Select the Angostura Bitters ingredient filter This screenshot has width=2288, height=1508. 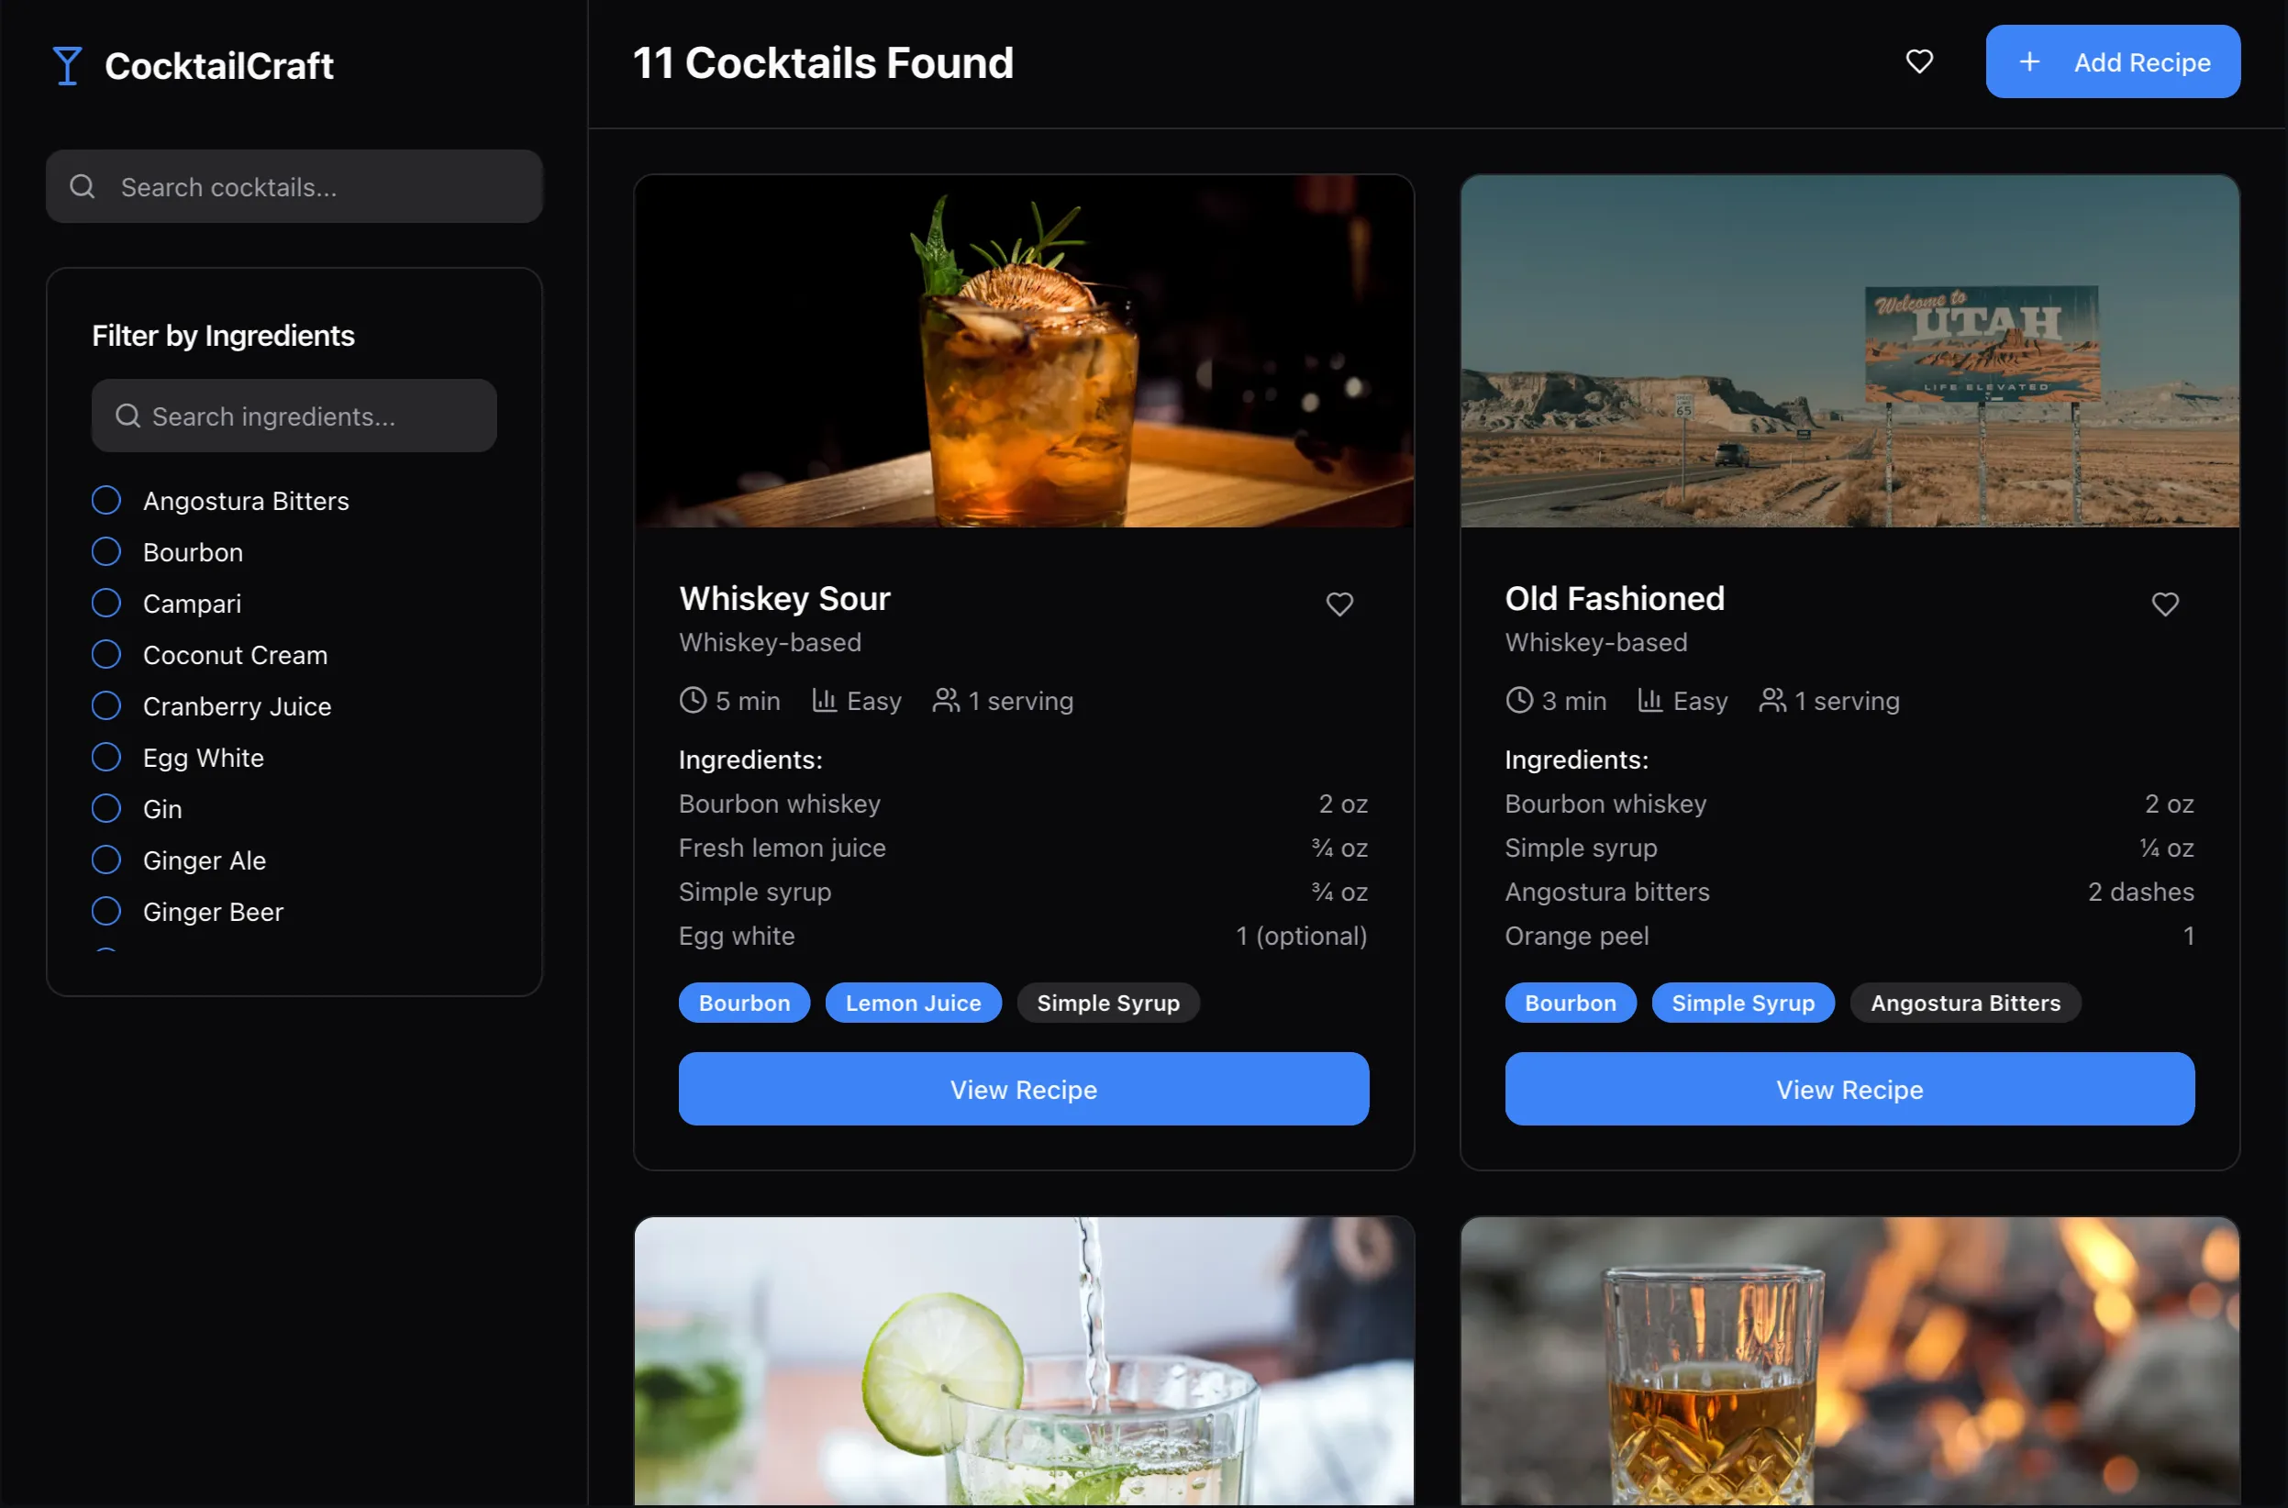coord(106,500)
